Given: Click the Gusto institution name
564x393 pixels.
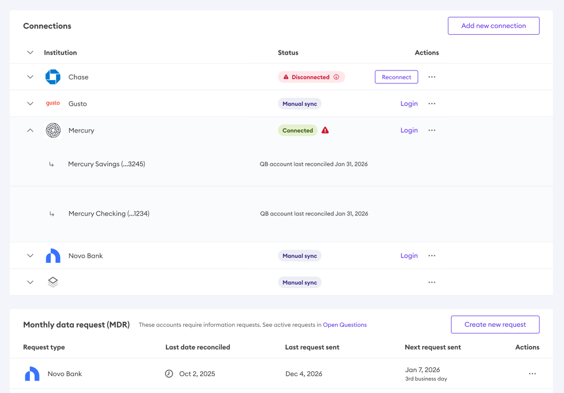Looking at the screenshot, I should [x=78, y=104].
